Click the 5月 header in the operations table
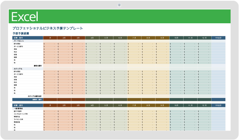Viewport: 239px width, 140px height. (106, 105)
